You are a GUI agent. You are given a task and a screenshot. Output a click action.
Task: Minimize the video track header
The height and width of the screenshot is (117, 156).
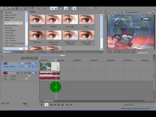(x=2, y=63)
